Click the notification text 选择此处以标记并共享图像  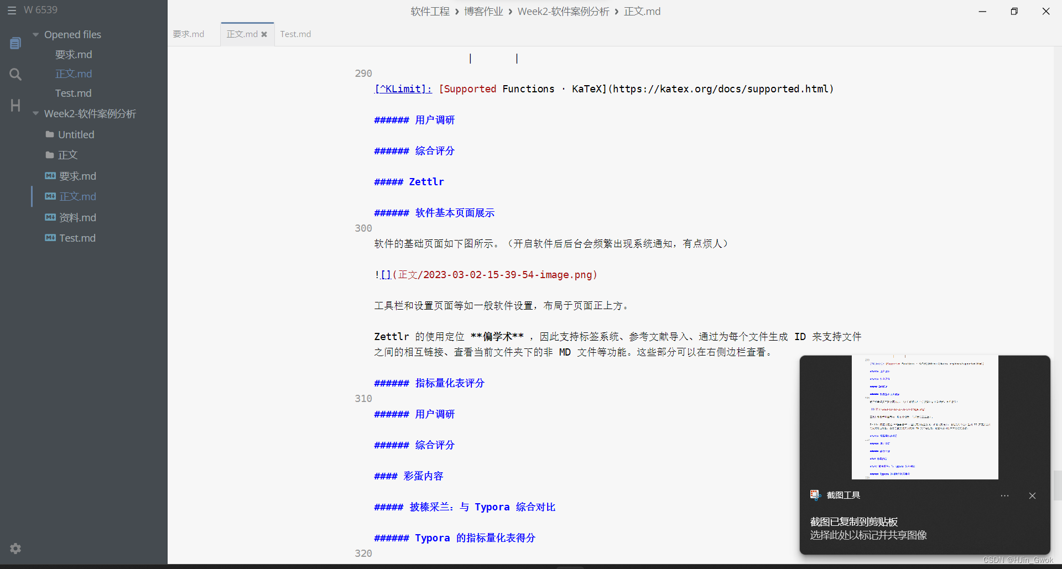(x=868, y=535)
